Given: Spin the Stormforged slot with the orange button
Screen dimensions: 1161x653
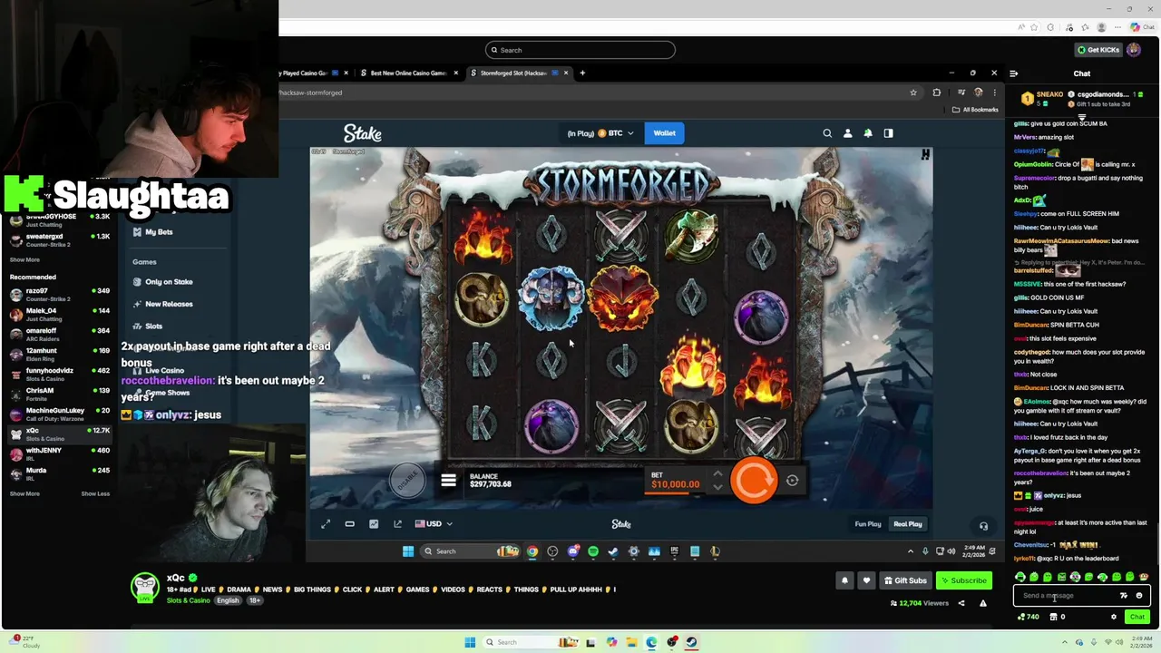Looking at the screenshot, I should 753,481.
